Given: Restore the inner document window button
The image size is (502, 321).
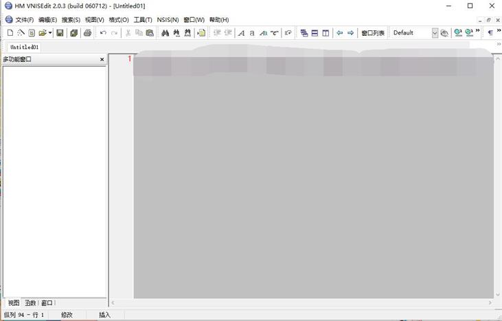Looking at the screenshot, I should (x=488, y=20).
